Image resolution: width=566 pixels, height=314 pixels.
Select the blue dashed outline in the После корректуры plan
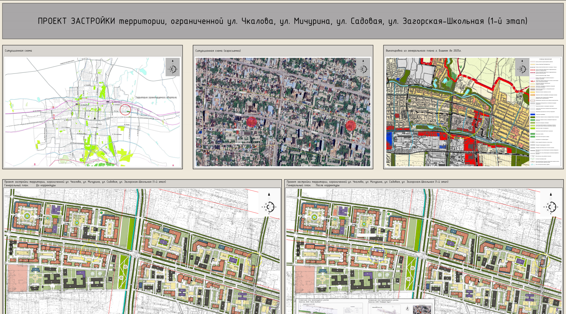(x=377, y=254)
